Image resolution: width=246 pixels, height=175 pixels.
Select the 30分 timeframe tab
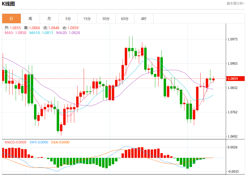[x=106, y=19]
